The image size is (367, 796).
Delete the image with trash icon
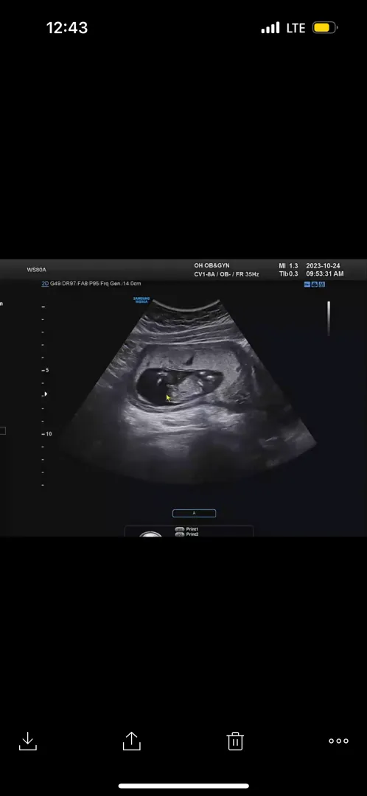pos(235,741)
